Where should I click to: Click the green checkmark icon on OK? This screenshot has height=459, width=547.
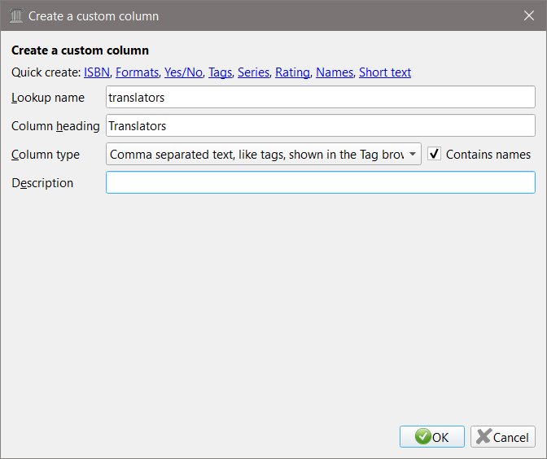pos(422,437)
